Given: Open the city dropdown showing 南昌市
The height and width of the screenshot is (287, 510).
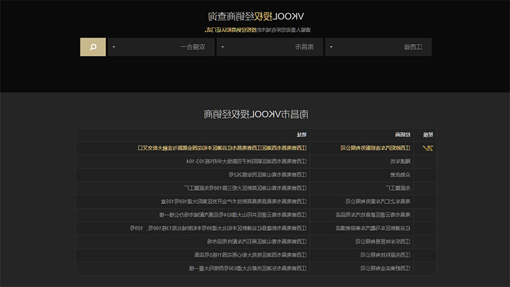Looking at the screenshot, I should [270, 47].
